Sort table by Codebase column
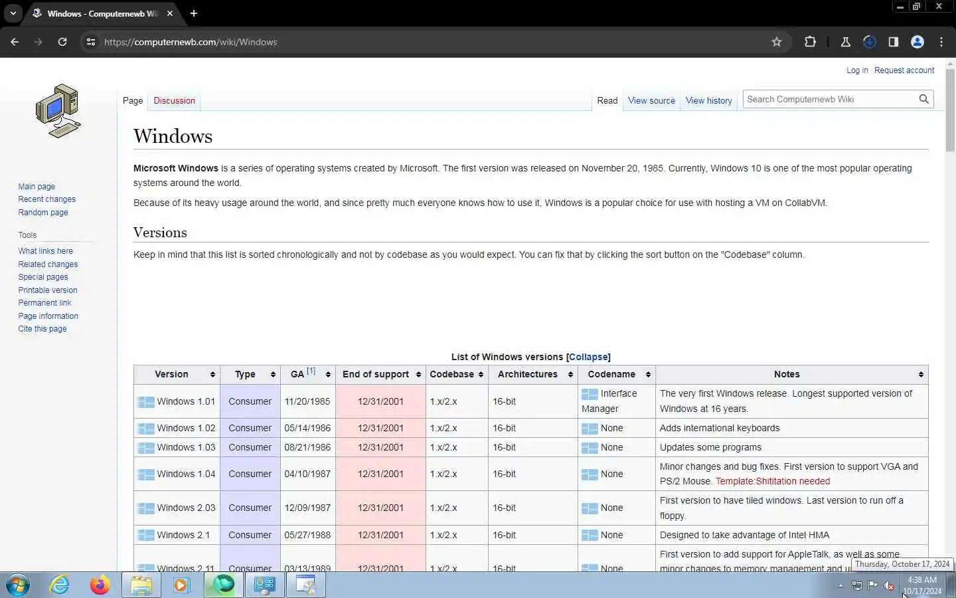956x598 pixels. 481,375
